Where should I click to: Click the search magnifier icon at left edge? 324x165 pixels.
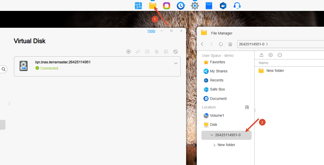(4, 69)
